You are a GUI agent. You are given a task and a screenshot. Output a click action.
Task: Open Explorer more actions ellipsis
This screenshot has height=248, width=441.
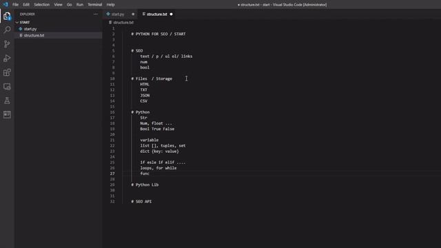pos(96,14)
